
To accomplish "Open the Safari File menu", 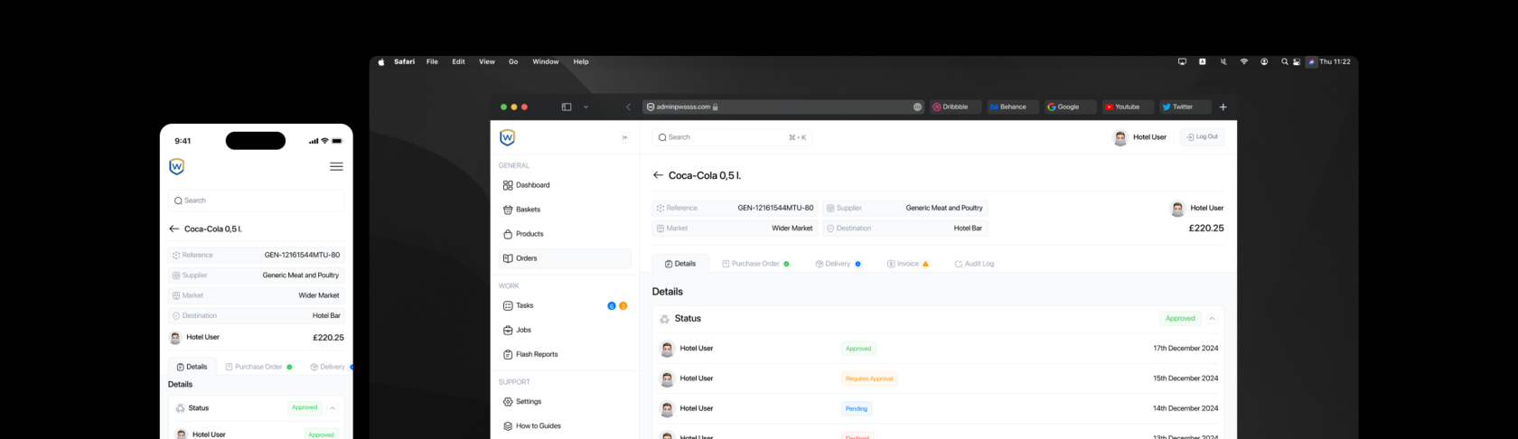I will 432,61.
